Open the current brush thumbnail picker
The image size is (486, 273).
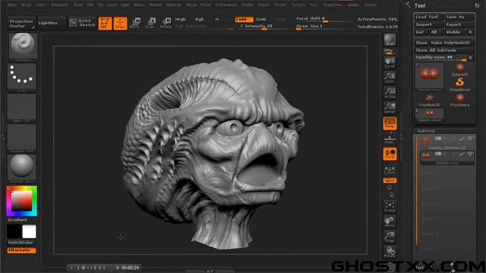22,47
